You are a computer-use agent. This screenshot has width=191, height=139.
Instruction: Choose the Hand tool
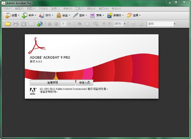point(87,24)
